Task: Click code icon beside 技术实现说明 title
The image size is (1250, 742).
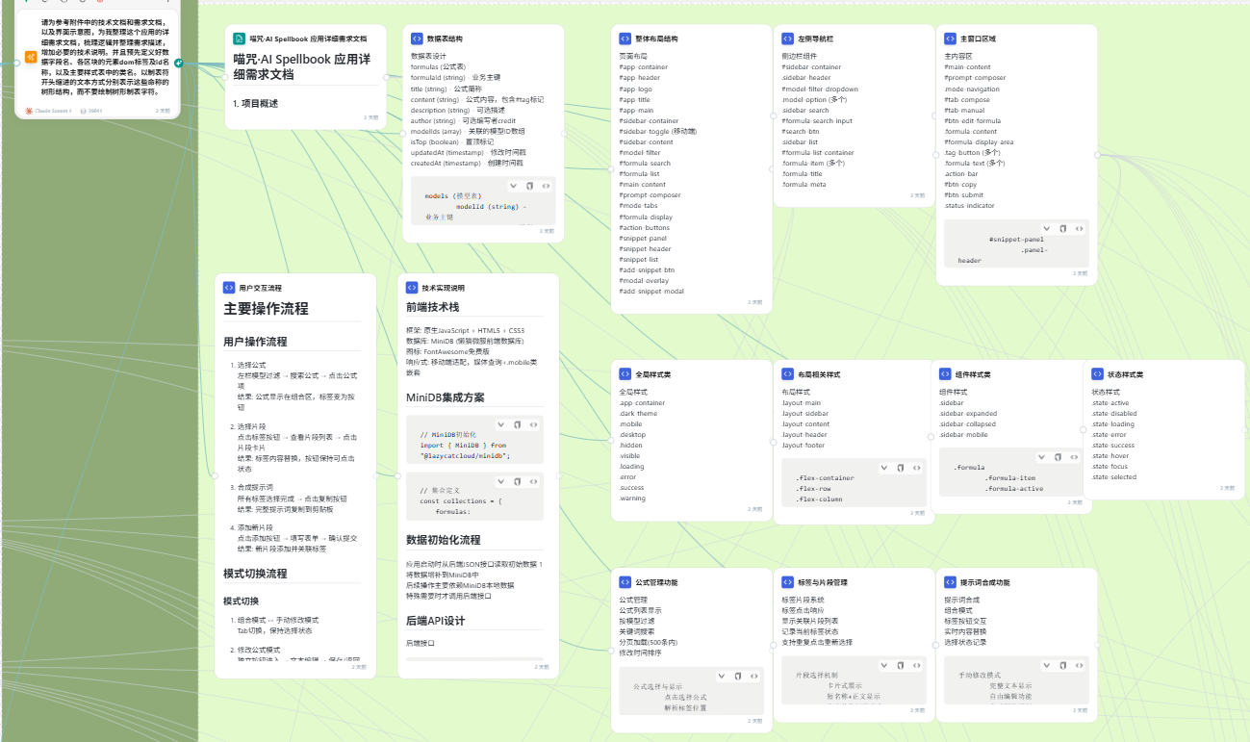Action: click(412, 287)
